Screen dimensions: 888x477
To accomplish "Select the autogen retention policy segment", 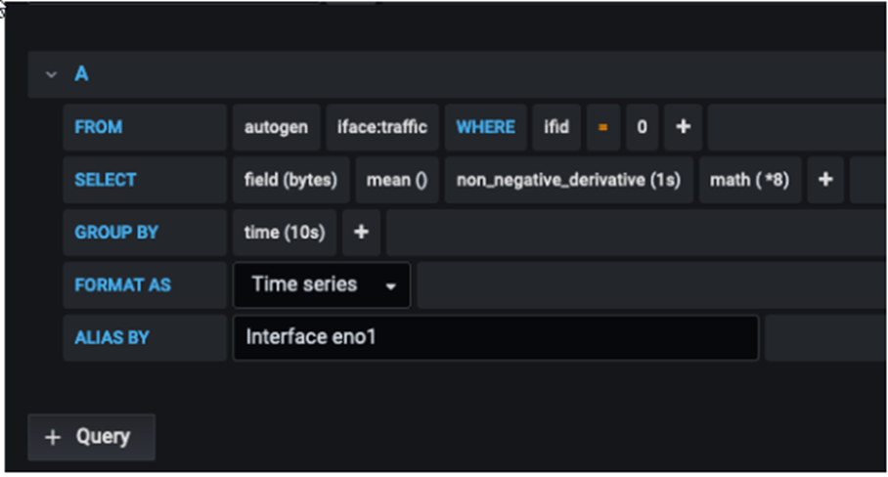I will (x=276, y=127).
